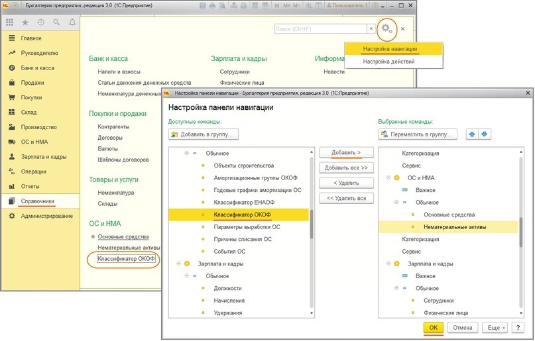Screen dimensions: 535x341
Task: Open notifications bell icon
Action: 72,23
